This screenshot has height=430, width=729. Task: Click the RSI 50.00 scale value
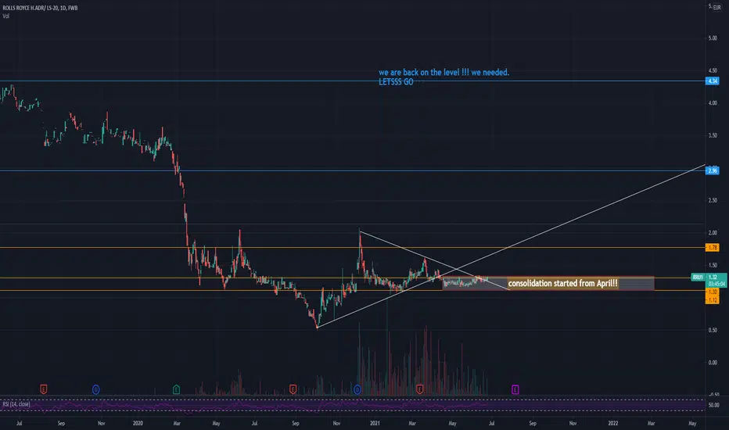click(x=713, y=405)
